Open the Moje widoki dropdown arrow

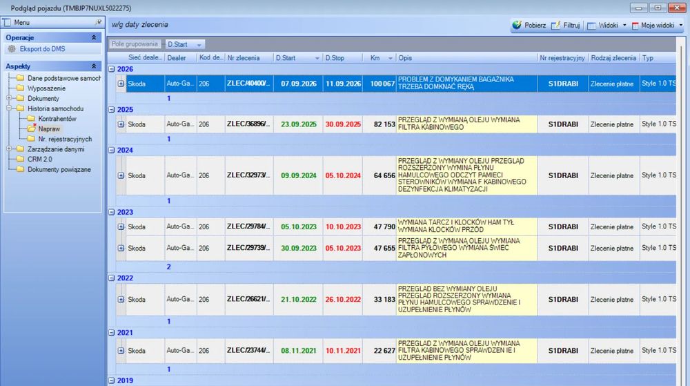681,26
